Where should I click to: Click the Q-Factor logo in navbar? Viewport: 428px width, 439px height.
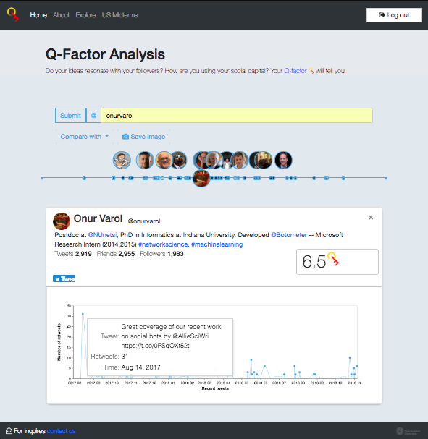(x=13, y=14)
